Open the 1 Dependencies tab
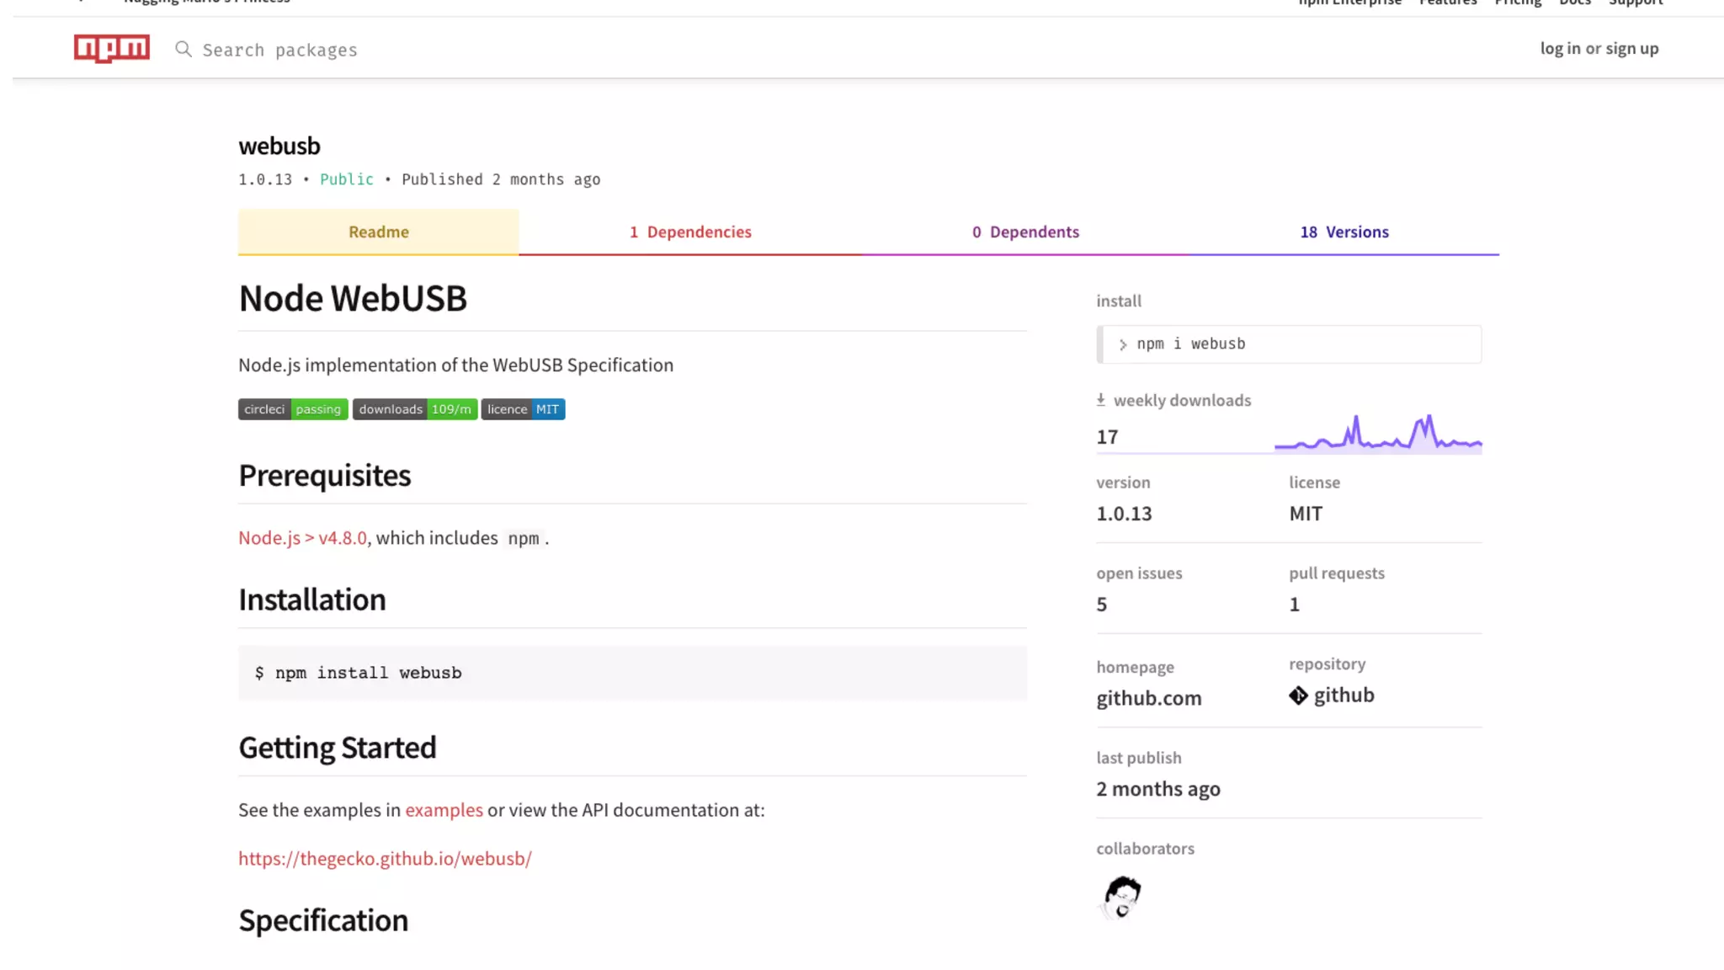This screenshot has height=970, width=1724. (x=690, y=232)
